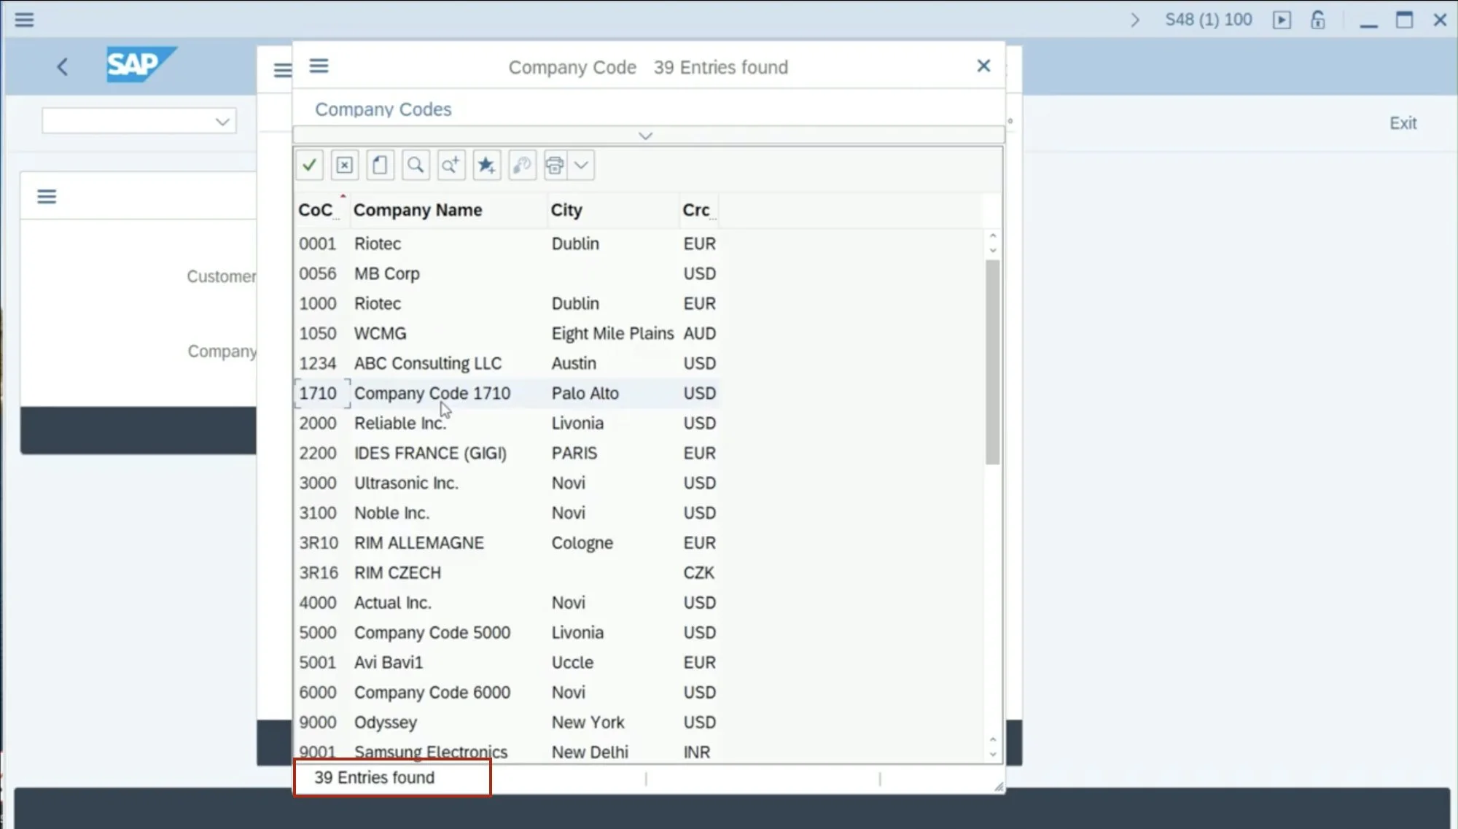Image resolution: width=1458 pixels, height=829 pixels.
Task: Click the Find magnifier toolbar icon
Action: [416, 166]
